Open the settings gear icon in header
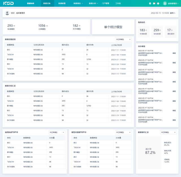This screenshot has width=181, height=177. pyautogui.click(x=150, y=3)
